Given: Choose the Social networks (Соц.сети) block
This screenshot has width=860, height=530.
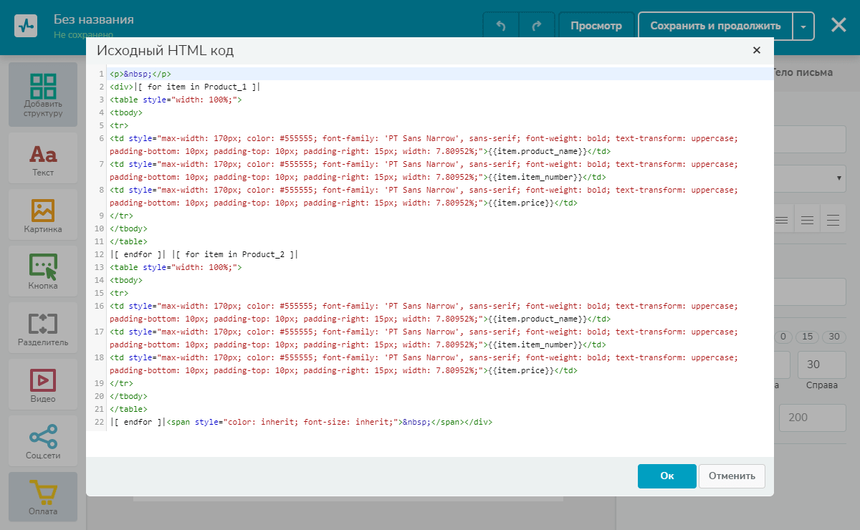Looking at the screenshot, I should click(43, 441).
